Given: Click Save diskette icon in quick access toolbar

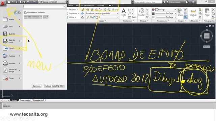Looking at the screenshot, I should click(17, 2).
